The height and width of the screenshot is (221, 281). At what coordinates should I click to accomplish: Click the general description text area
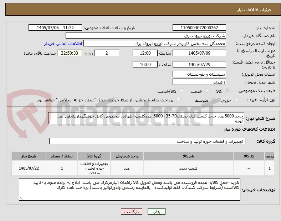click(146, 119)
